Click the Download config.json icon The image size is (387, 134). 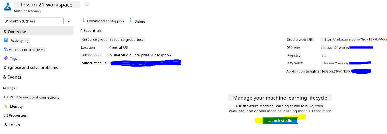tap(83, 21)
